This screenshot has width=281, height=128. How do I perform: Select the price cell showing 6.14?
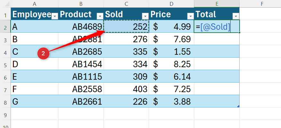point(171,76)
